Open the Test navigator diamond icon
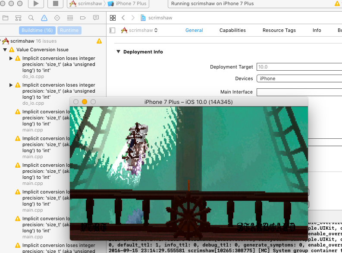This screenshot has height=253, width=342. click(57, 18)
